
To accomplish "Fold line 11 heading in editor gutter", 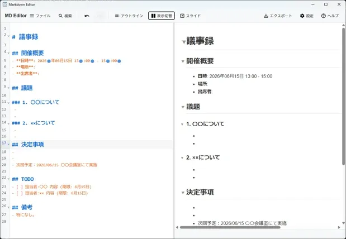I will click(x=8, y=102).
